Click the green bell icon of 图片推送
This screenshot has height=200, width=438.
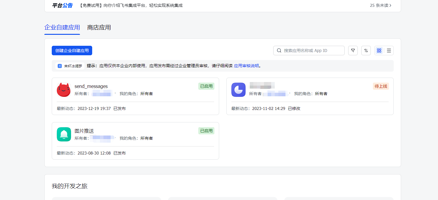point(64,134)
